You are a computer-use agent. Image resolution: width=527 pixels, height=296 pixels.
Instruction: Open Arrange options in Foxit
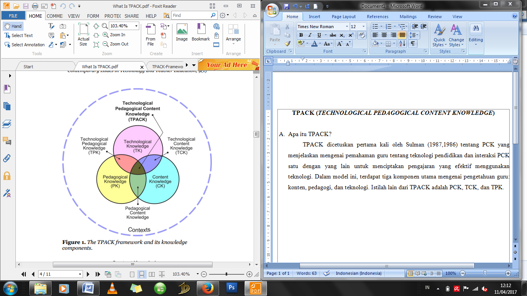(x=233, y=35)
